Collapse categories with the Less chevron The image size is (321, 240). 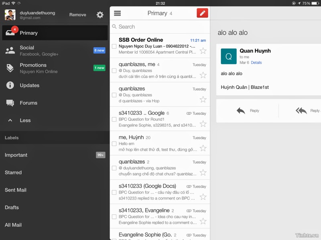[x=10, y=120]
